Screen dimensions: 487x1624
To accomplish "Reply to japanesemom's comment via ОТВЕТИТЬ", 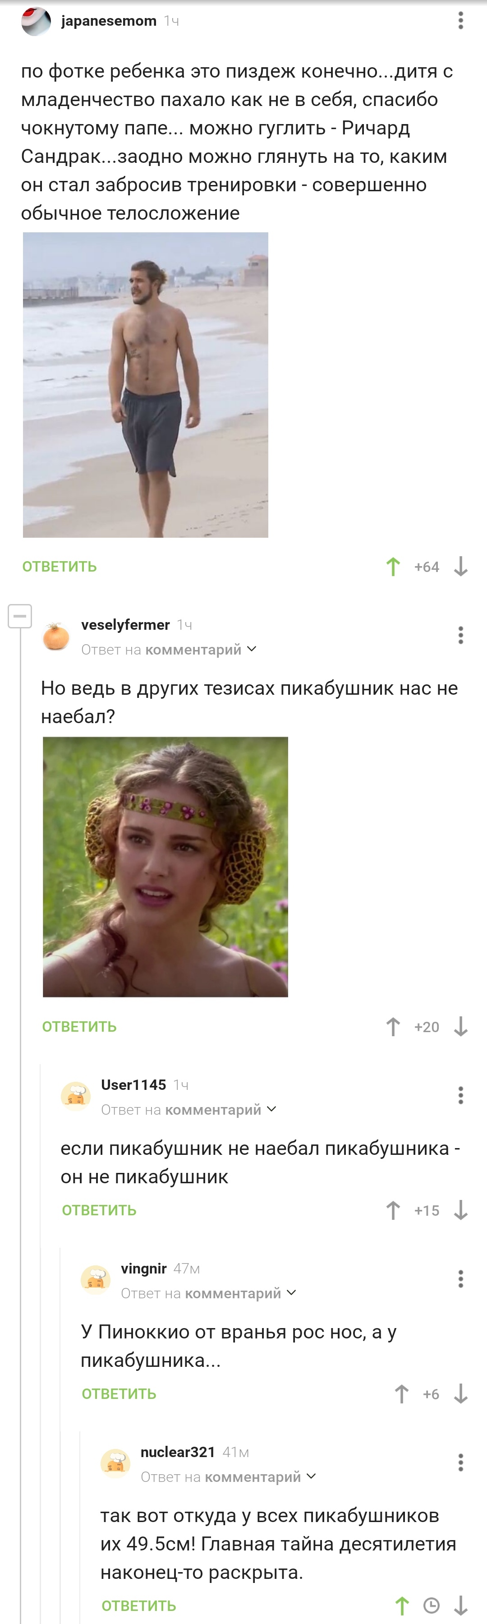I will [x=60, y=567].
